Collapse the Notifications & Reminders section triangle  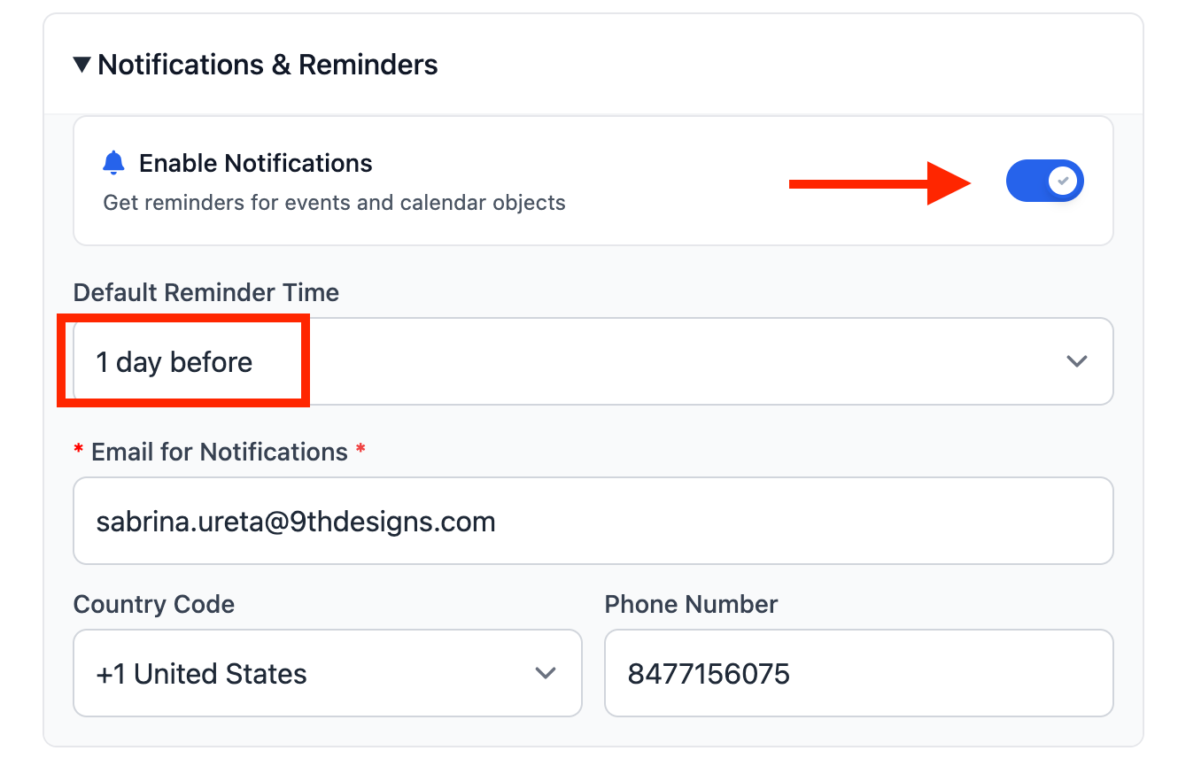82,65
